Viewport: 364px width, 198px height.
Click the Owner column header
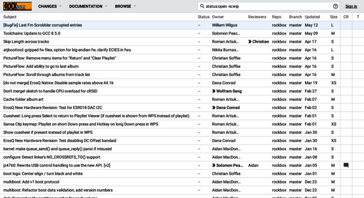point(218,17)
